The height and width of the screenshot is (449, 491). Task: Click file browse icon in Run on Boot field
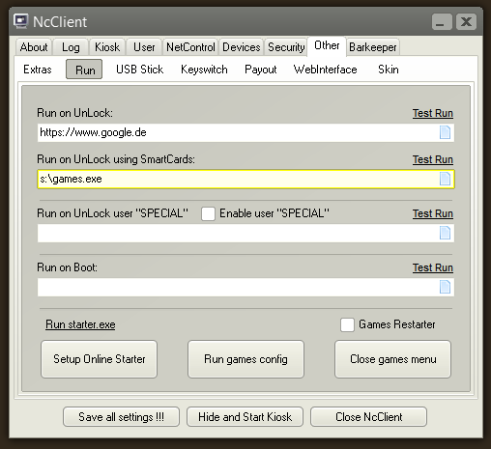point(445,287)
